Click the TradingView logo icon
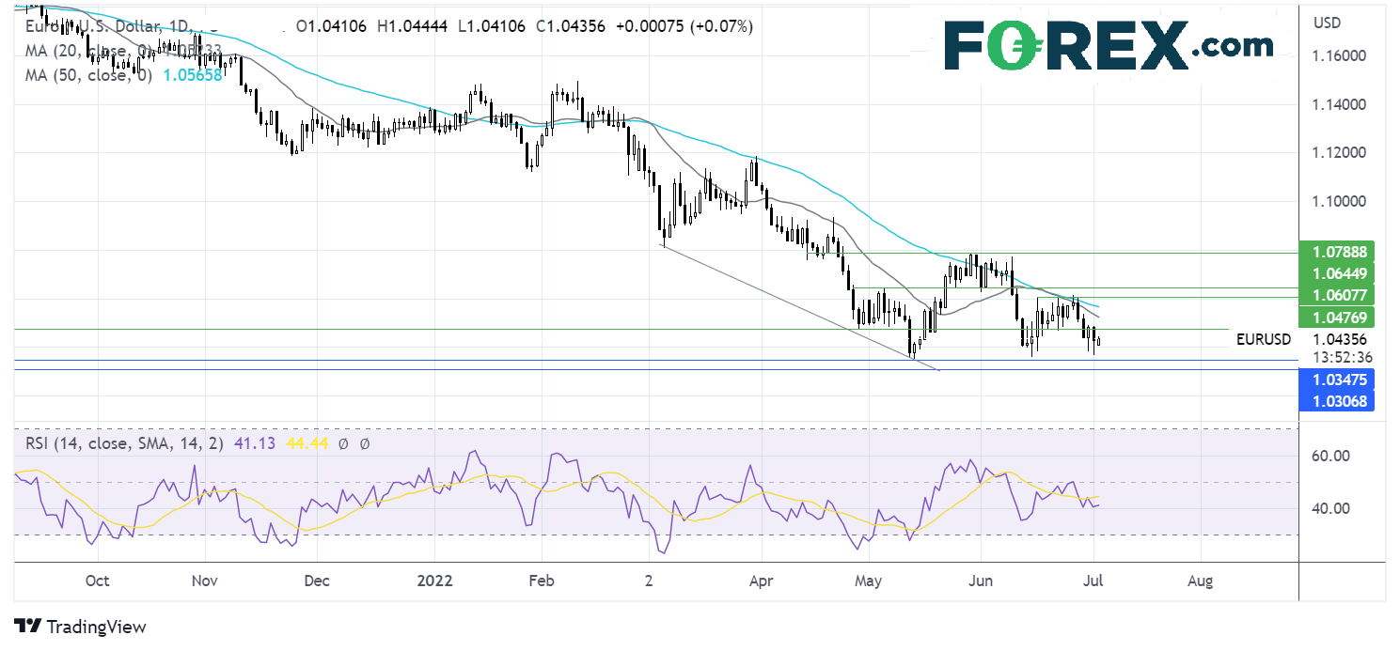This screenshot has width=1400, height=651. pyautogui.click(x=27, y=627)
